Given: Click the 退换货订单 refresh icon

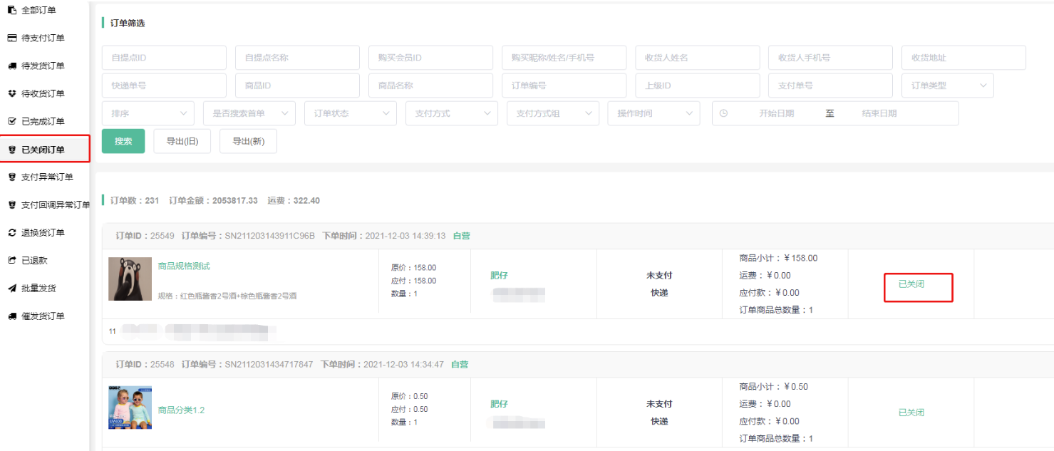Looking at the screenshot, I should click(x=11, y=232).
